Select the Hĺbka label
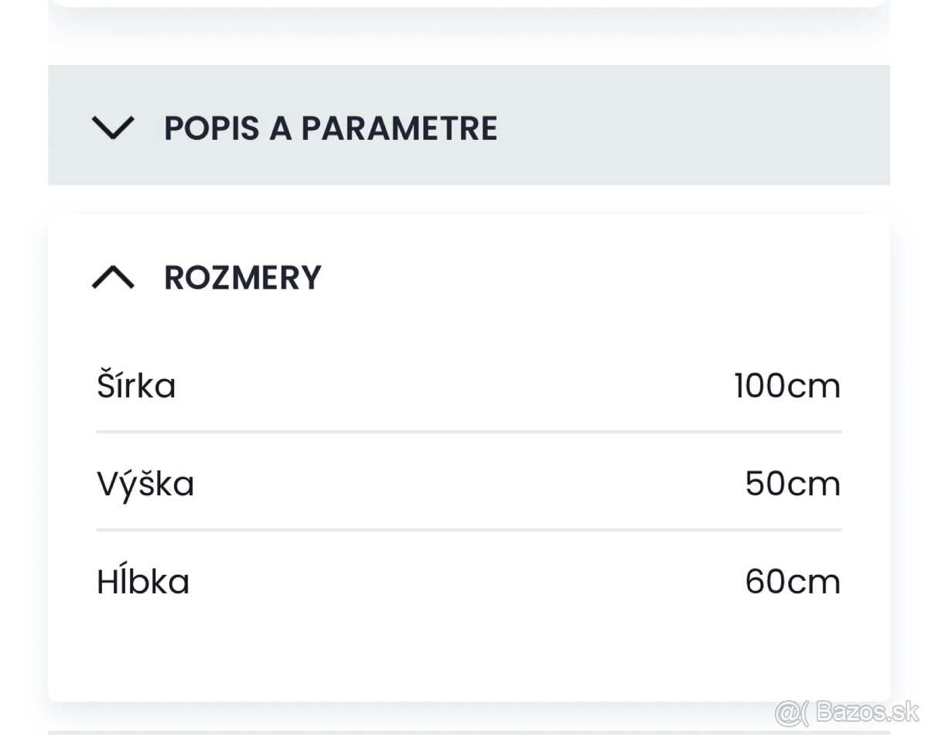 [143, 582]
